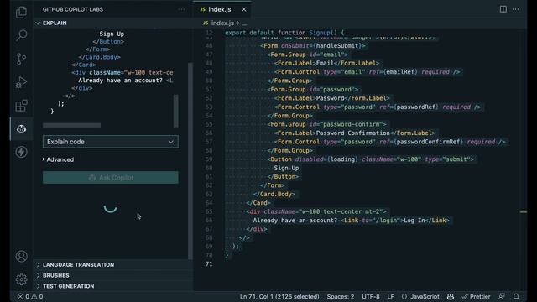Screen dimensions: 537x302
Task: Open Copilot Labs panel ellipsis menu
Action: coord(181,9)
